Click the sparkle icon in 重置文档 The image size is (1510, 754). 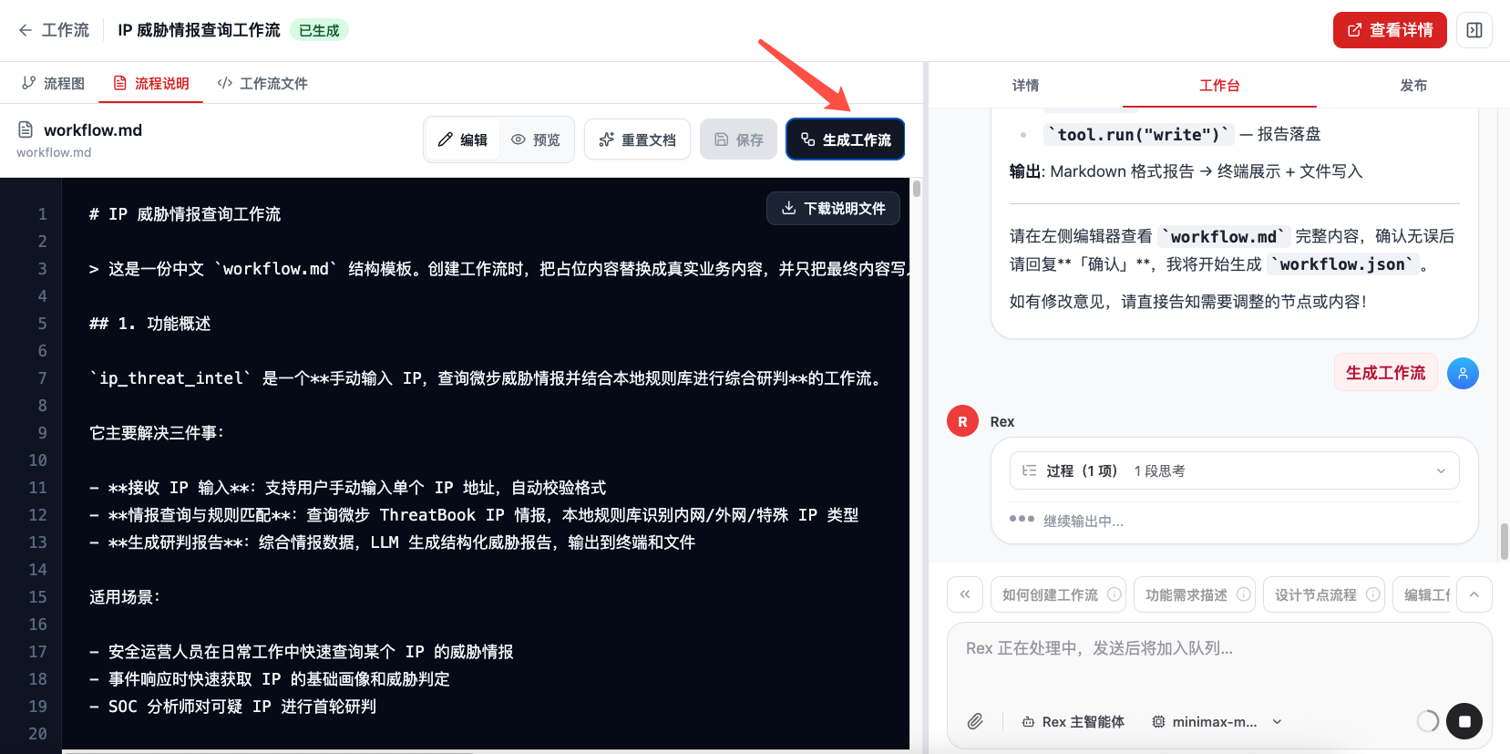click(x=606, y=139)
